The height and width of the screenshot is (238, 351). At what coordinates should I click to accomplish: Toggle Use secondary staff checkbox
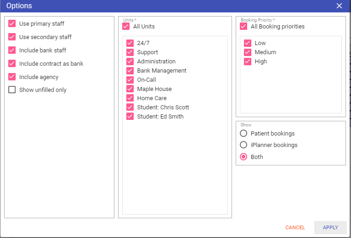click(x=12, y=37)
